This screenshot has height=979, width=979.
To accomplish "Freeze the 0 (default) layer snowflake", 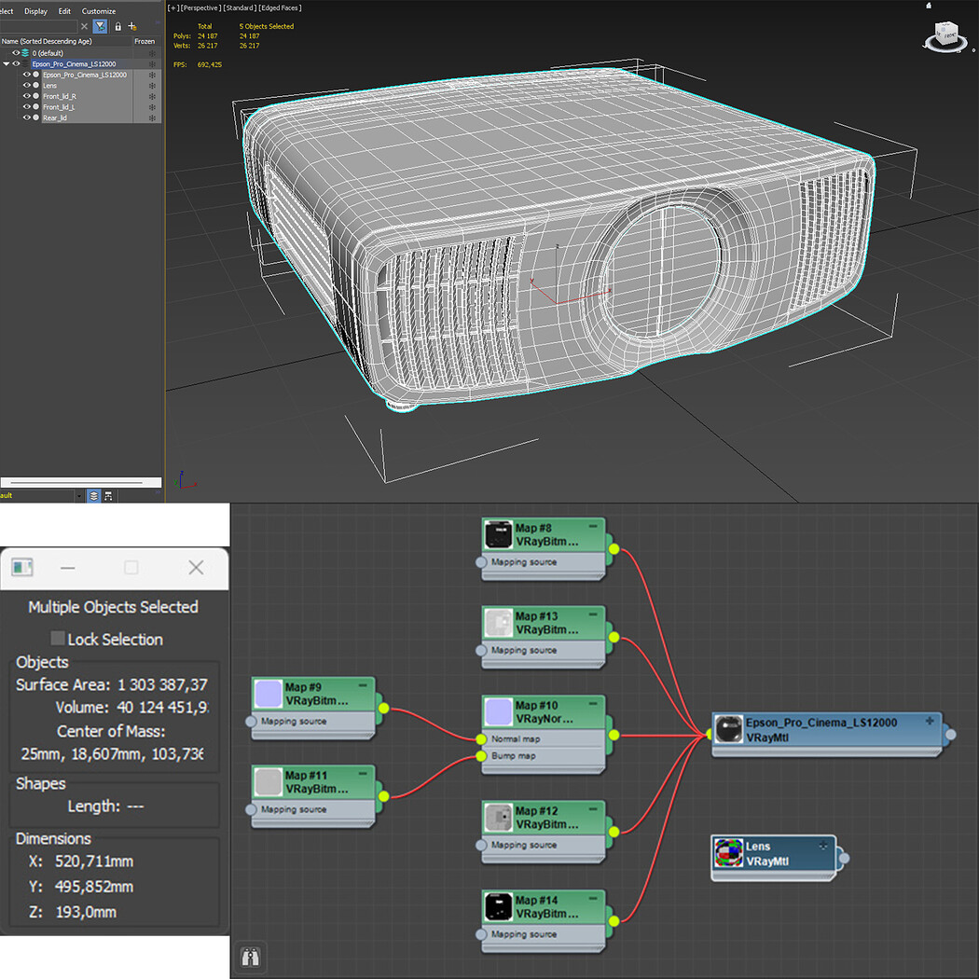I will [x=152, y=53].
